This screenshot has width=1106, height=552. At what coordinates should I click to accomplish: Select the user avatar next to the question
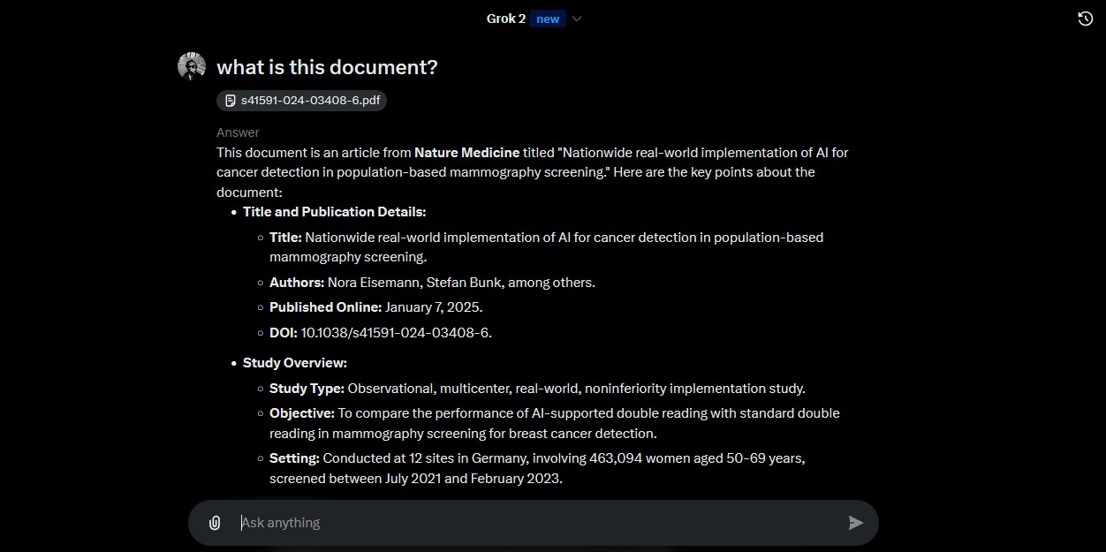191,65
